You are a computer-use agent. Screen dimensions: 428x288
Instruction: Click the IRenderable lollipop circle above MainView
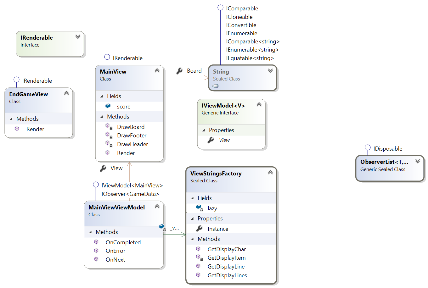[x=107, y=57]
